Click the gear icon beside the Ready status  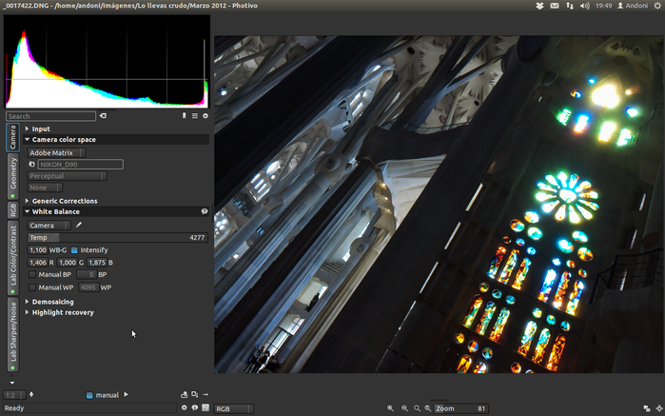coord(184,408)
